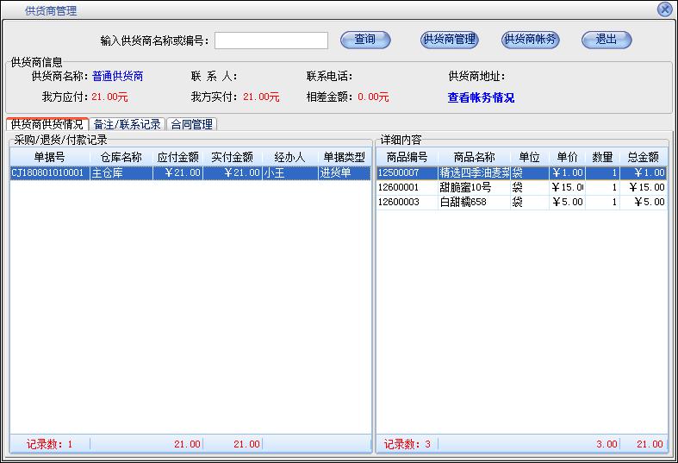Open 供货商管理 button at top
This screenshot has height=463, width=678.
449,40
